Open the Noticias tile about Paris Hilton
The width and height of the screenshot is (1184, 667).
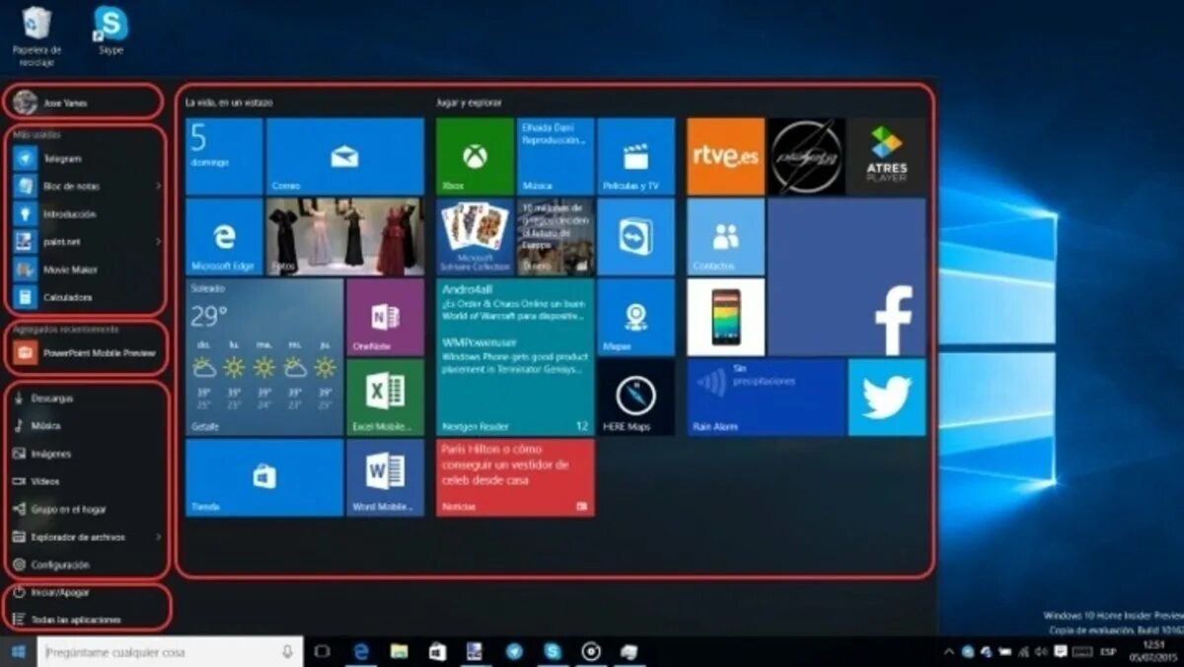coord(515,478)
